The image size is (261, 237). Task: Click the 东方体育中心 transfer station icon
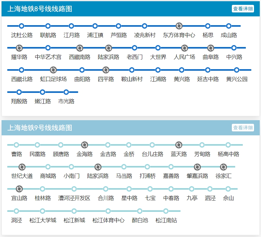point(179,26)
